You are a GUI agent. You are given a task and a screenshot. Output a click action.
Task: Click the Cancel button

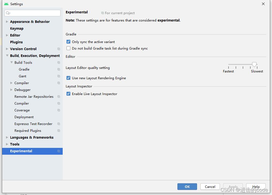210,187
